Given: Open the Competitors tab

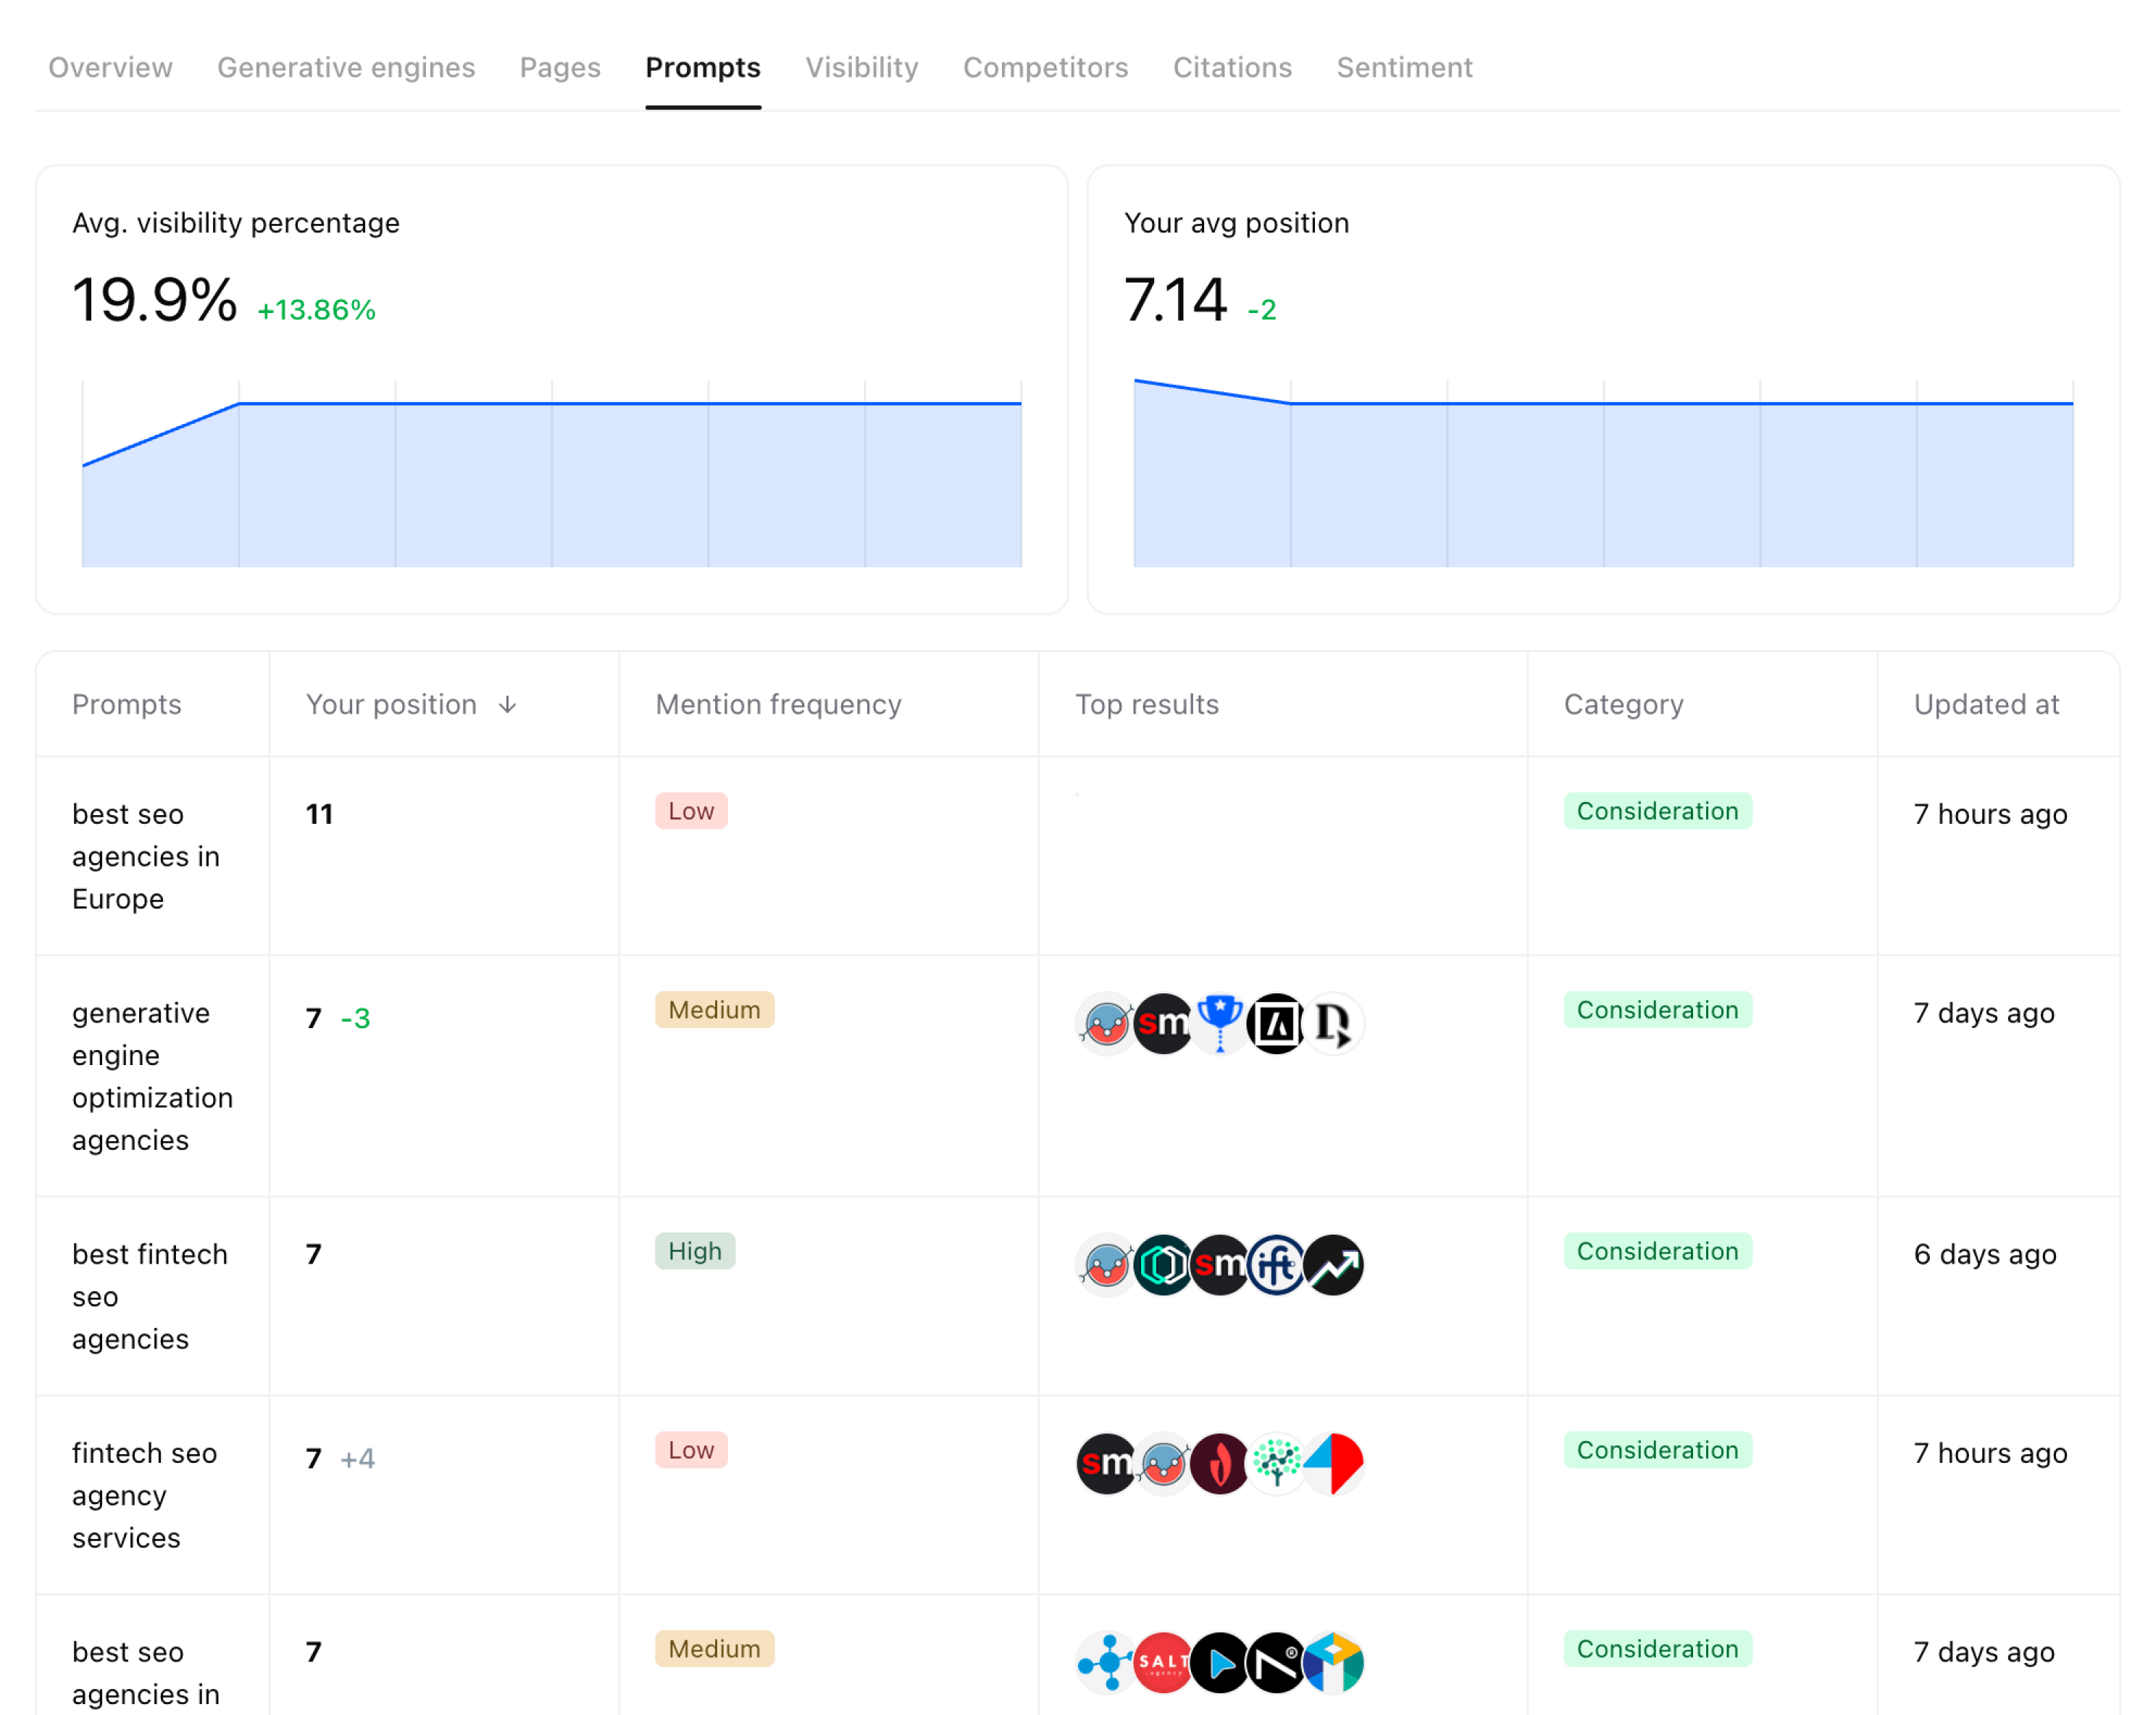Looking at the screenshot, I should point(1045,67).
